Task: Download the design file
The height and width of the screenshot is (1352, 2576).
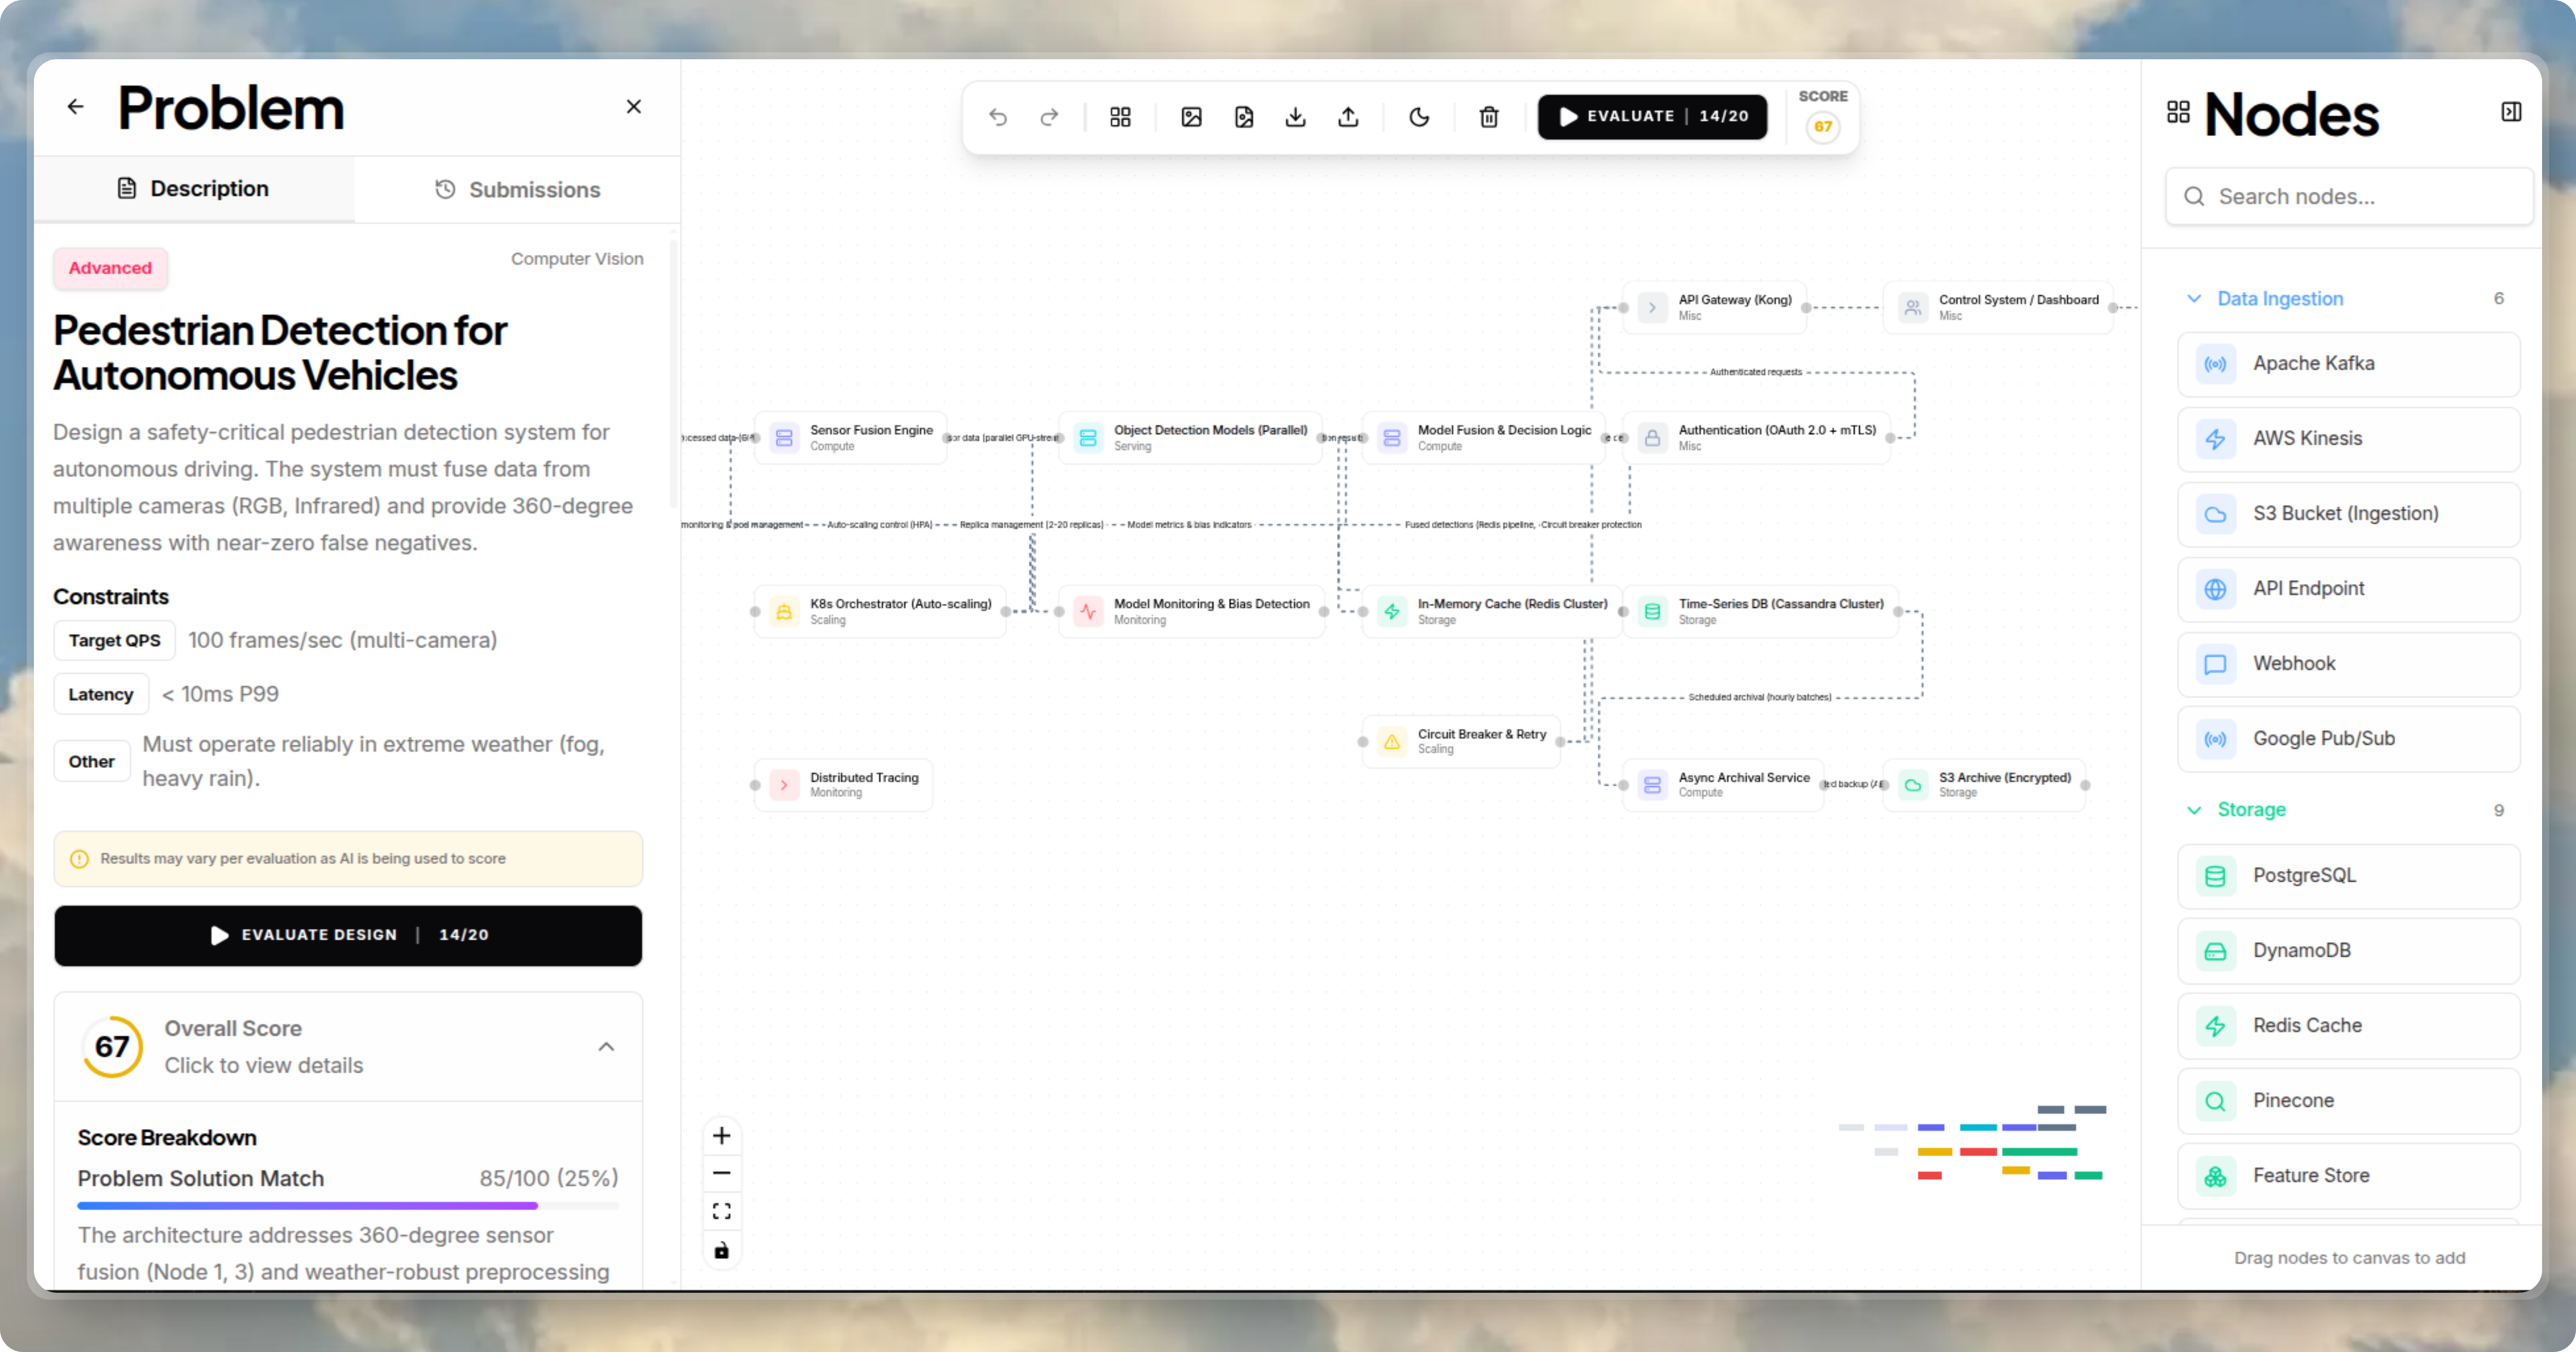Action: (x=1295, y=117)
